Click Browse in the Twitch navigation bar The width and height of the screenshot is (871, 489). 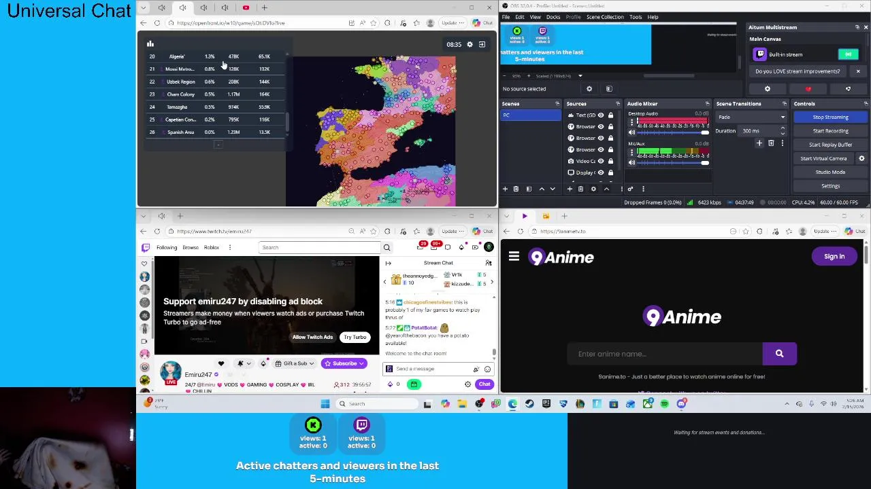point(191,247)
